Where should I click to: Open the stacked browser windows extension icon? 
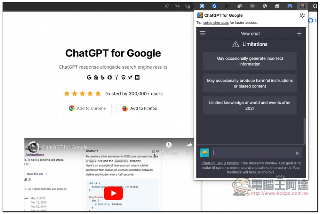coord(277,6)
